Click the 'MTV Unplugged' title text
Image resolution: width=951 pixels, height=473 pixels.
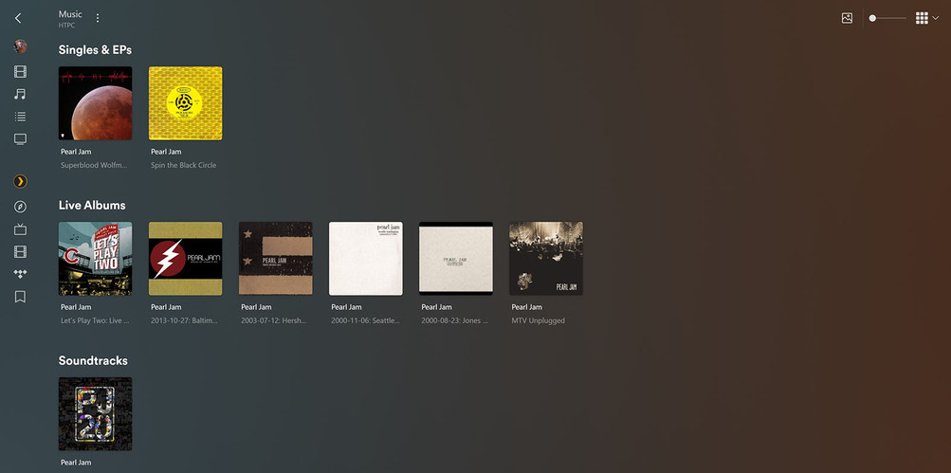[x=538, y=320]
